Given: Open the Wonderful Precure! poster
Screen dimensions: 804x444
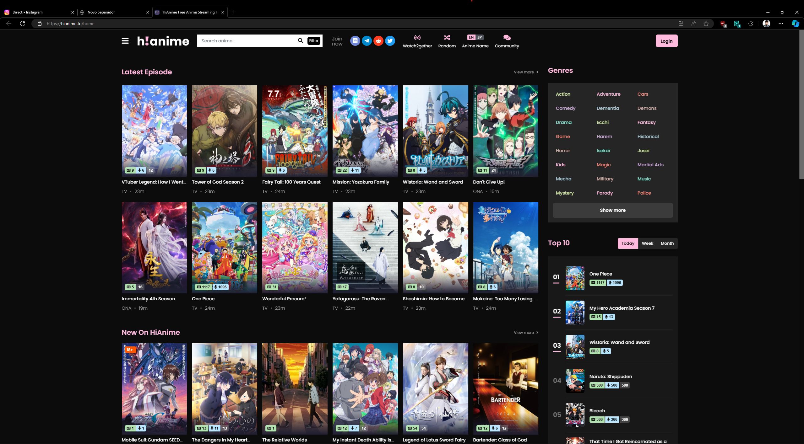Looking at the screenshot, I should tap(295, 248).
